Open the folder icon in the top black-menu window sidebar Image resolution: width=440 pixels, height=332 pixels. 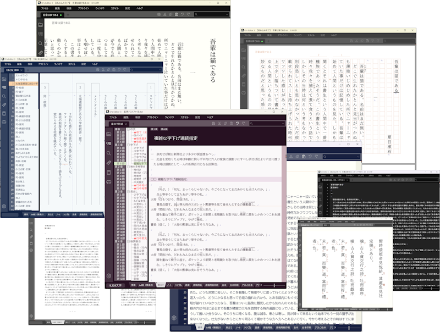(40, 25)
